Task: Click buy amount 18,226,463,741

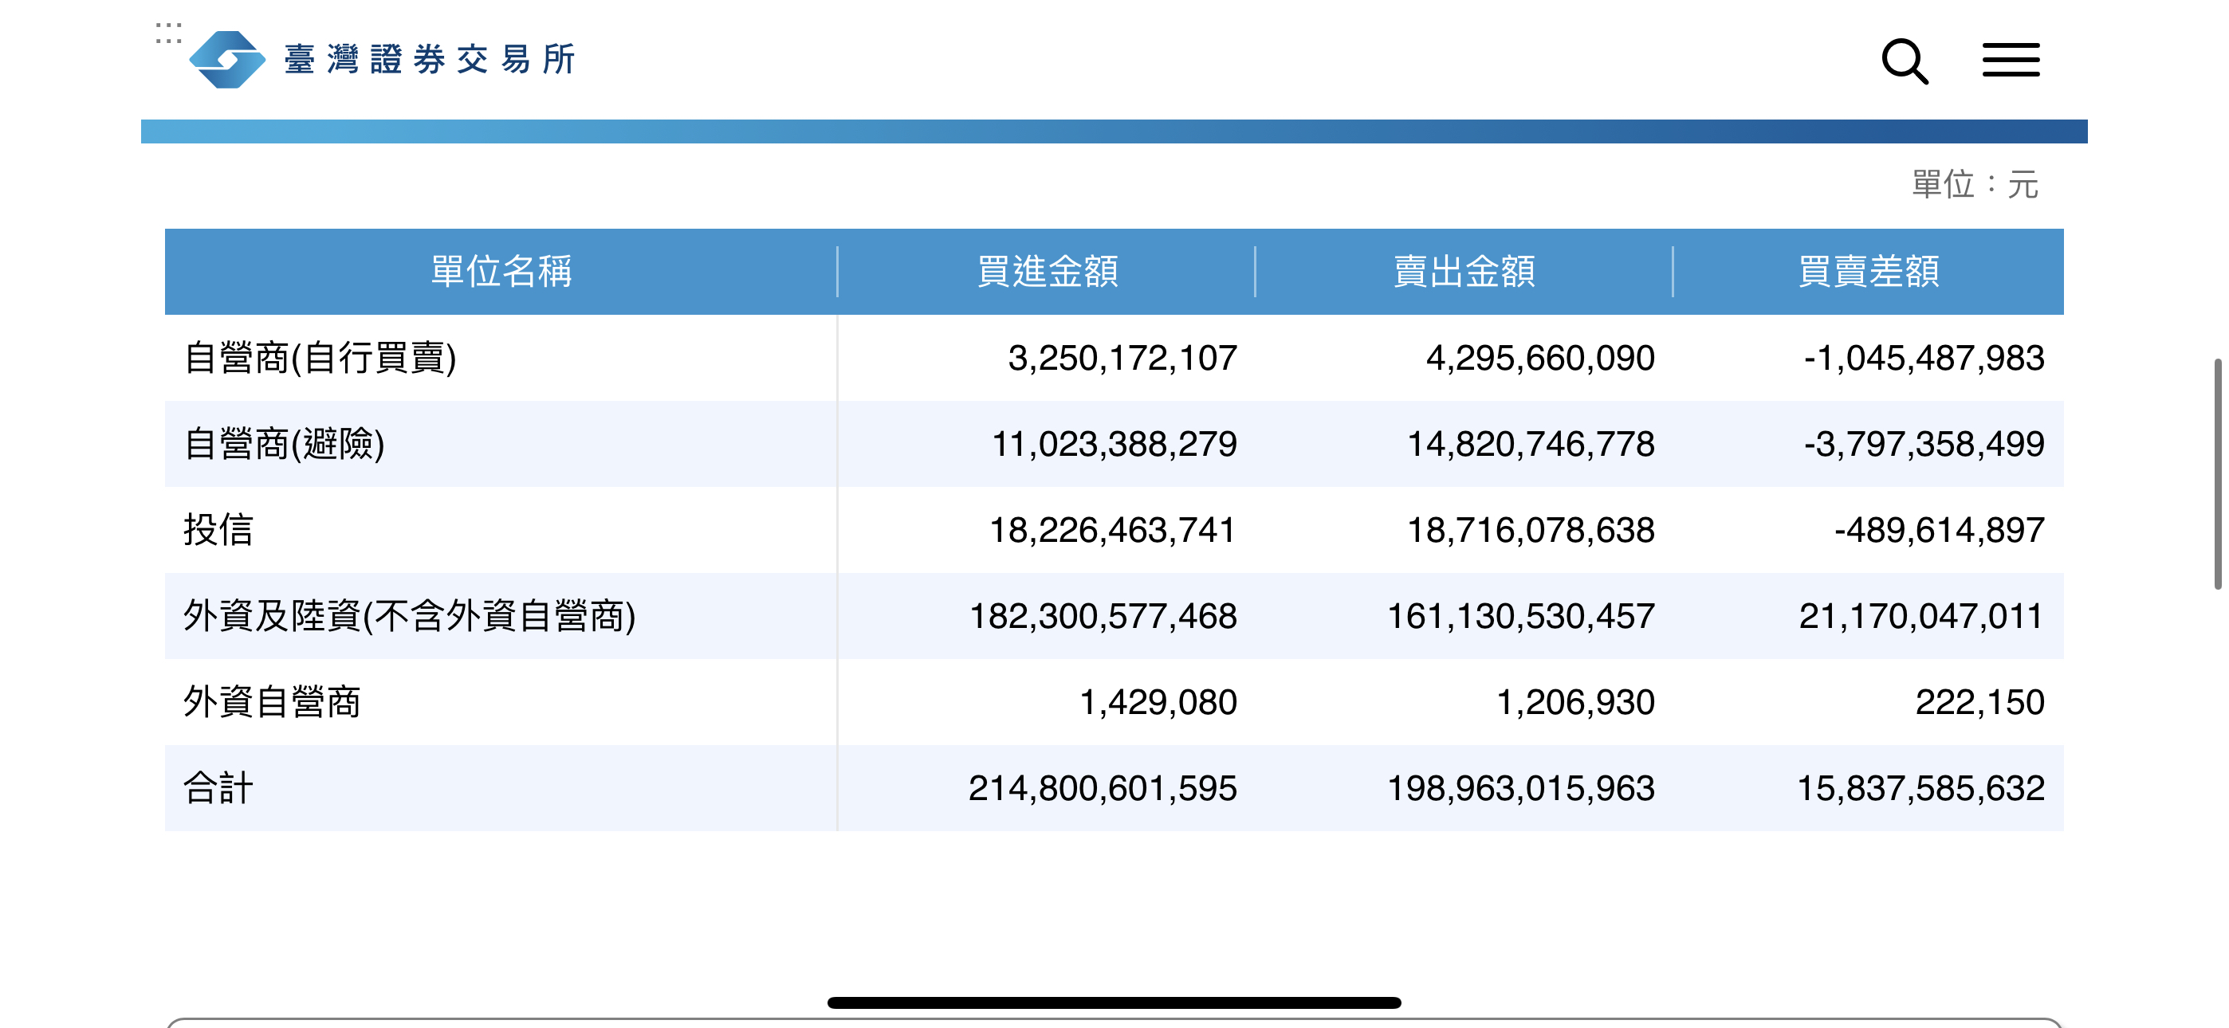Action: pyautogui.click(x=1113, y=530)
